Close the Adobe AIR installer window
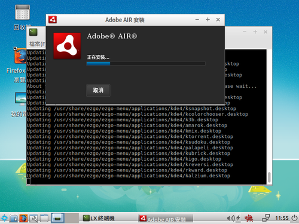Viewport: 299px width, 224px height. 218,20
